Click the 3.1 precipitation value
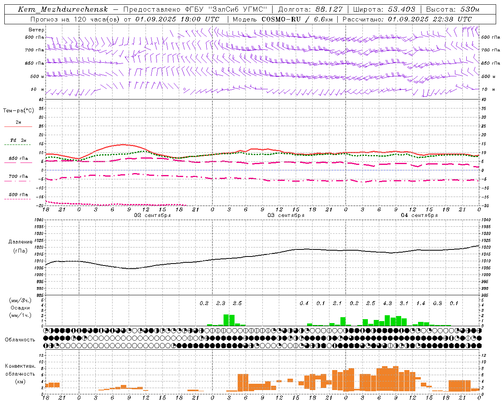The height and width of the screenshot is (401, 502). pos(404,303)
